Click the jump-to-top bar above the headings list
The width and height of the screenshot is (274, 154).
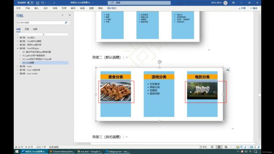(x=43, y=34)
